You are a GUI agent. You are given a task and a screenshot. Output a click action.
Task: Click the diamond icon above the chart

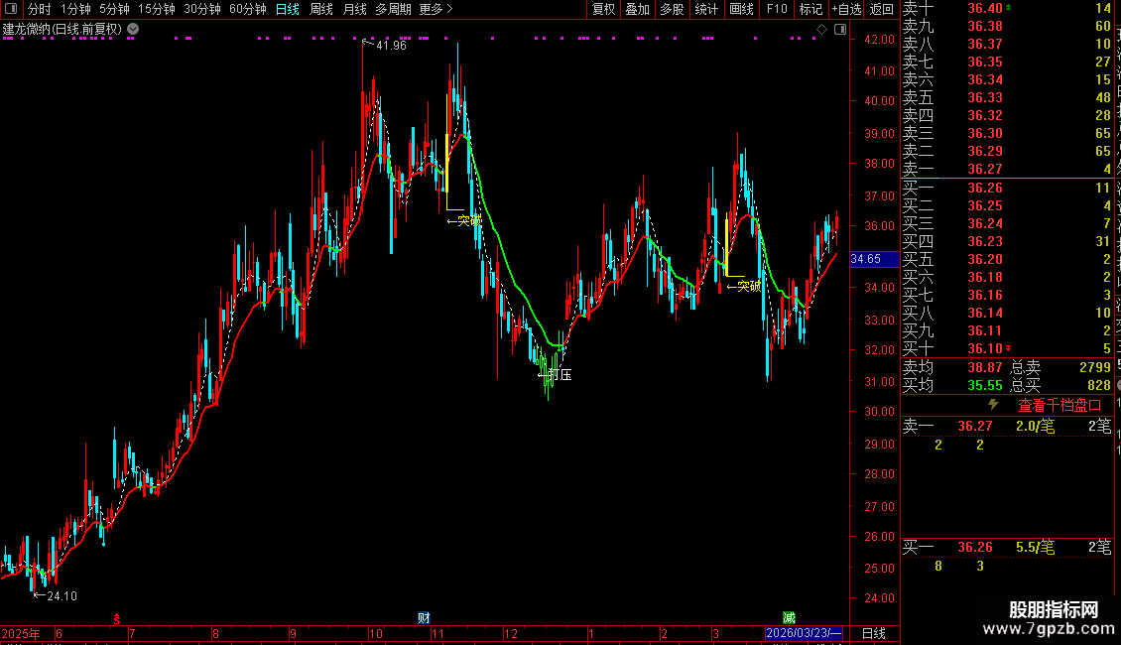click(821, 30)
